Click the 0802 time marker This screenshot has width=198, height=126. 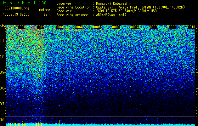[40, 27]
